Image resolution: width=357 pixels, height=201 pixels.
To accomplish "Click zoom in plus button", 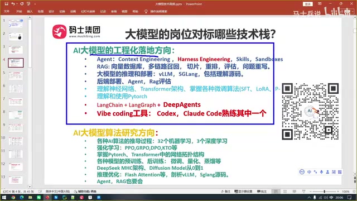I will tap(339, 192).
